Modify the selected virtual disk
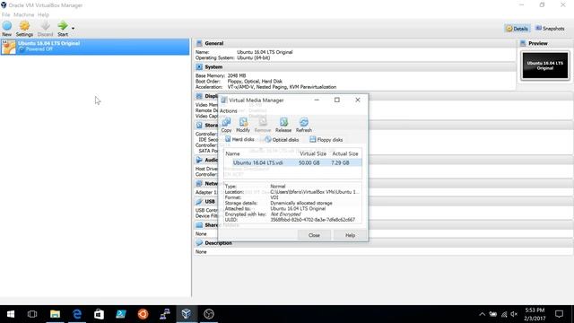Viewport: 574px width, 323px height. 243,125
